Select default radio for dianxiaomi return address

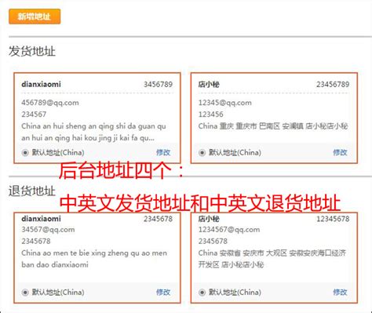point(25,292)
